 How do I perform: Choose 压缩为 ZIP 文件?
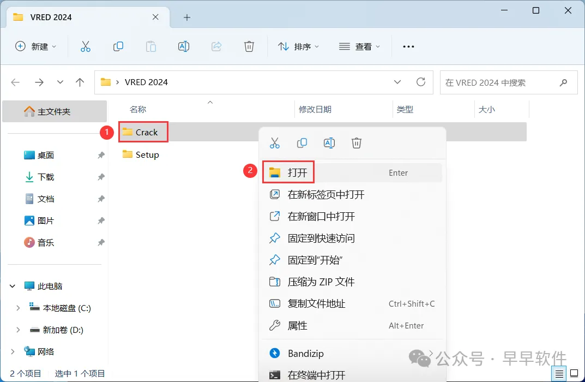352,282
